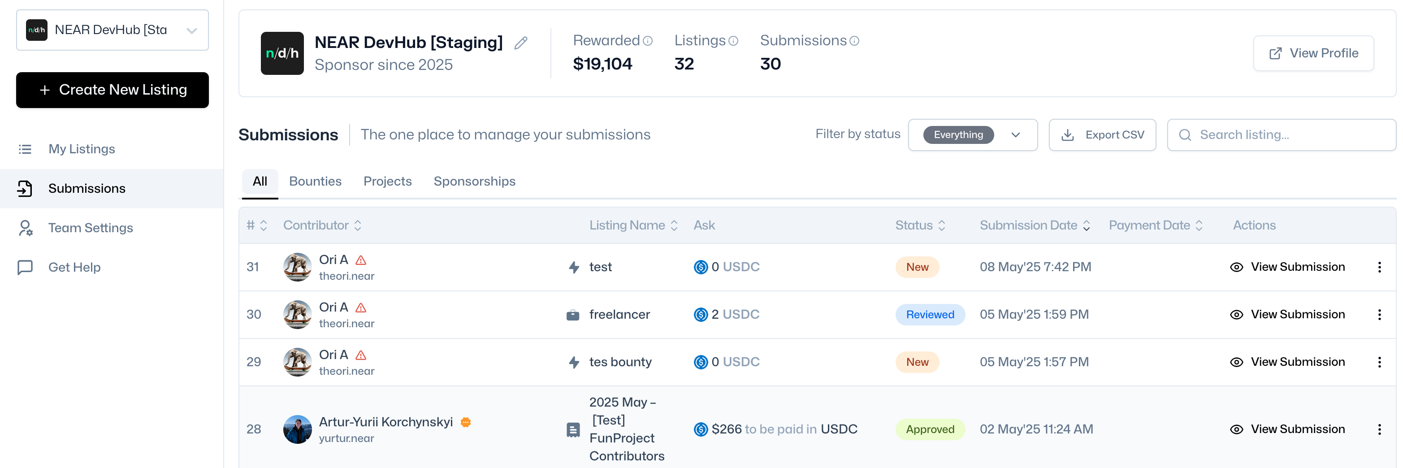This screenshot has width=1403, height=468.
Task: Click the tes bounty listing name
Action: pyautogui.click(x=620, y=362)
